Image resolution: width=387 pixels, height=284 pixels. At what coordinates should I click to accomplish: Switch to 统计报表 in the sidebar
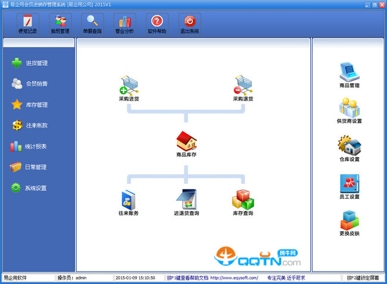36,146
